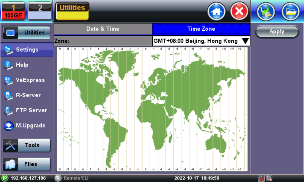This screenshot has width=304, height=182.
Task: Expand the time zone dropdown arrow
Action: 245,41
